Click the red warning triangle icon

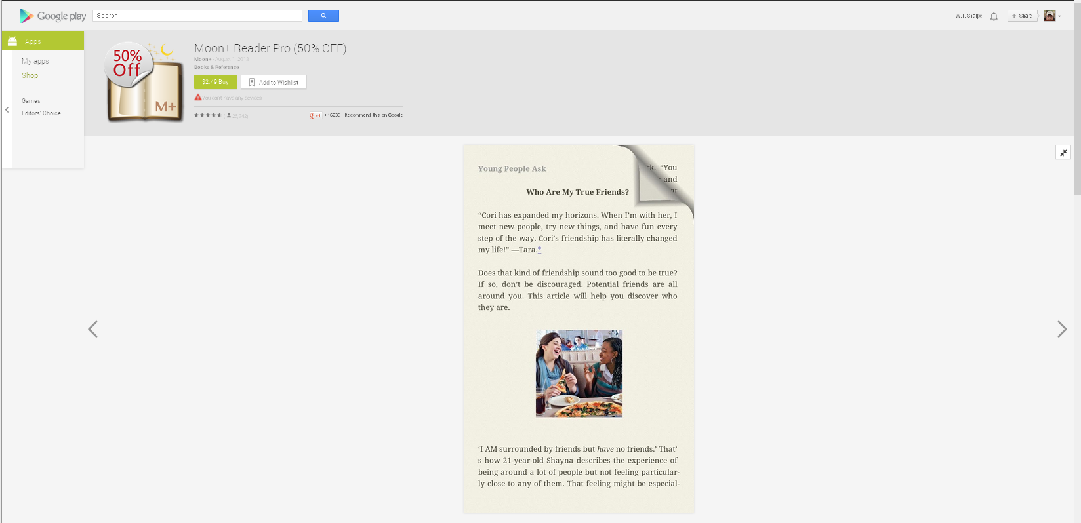click(198, 97)
